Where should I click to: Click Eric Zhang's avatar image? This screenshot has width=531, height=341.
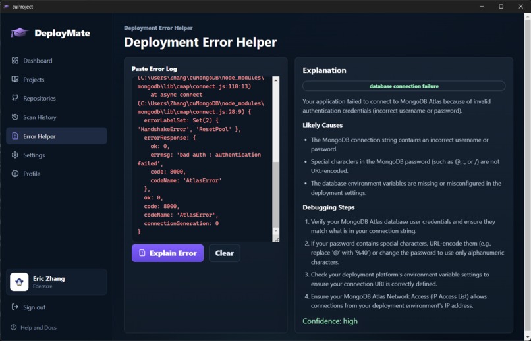pyautogui.click(x=19, y=282)
